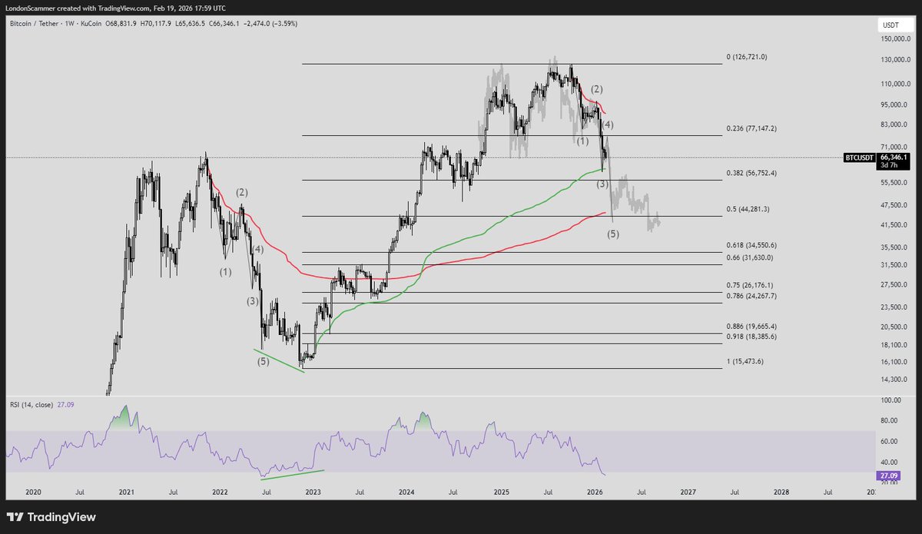The width and height of the screenshot is (922, 534).
Task: Click 31,500.0 on the price axis
Action: click(x=895, y=264)
